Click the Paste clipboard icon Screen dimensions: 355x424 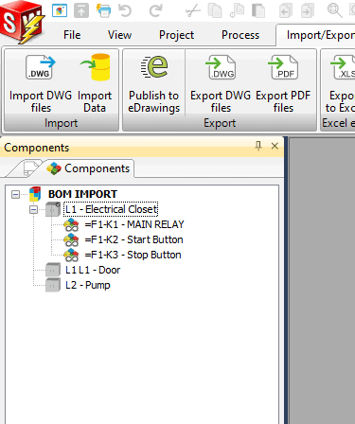pyautogui.click(x=258, y=10)
